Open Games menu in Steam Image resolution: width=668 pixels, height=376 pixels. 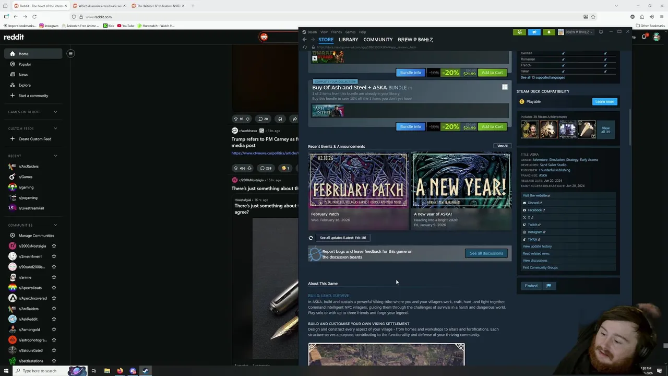[x=350, y=32]
